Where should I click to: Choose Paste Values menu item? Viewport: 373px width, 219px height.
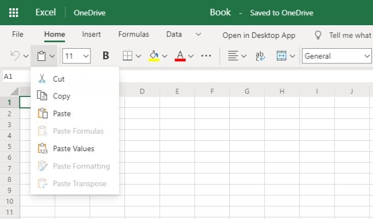pos(74,148)
